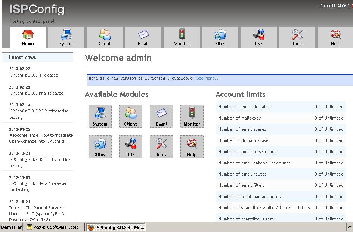Select the Monitor tab in top navigation
The width and height of the screenshot is (353, 232).
182,37
